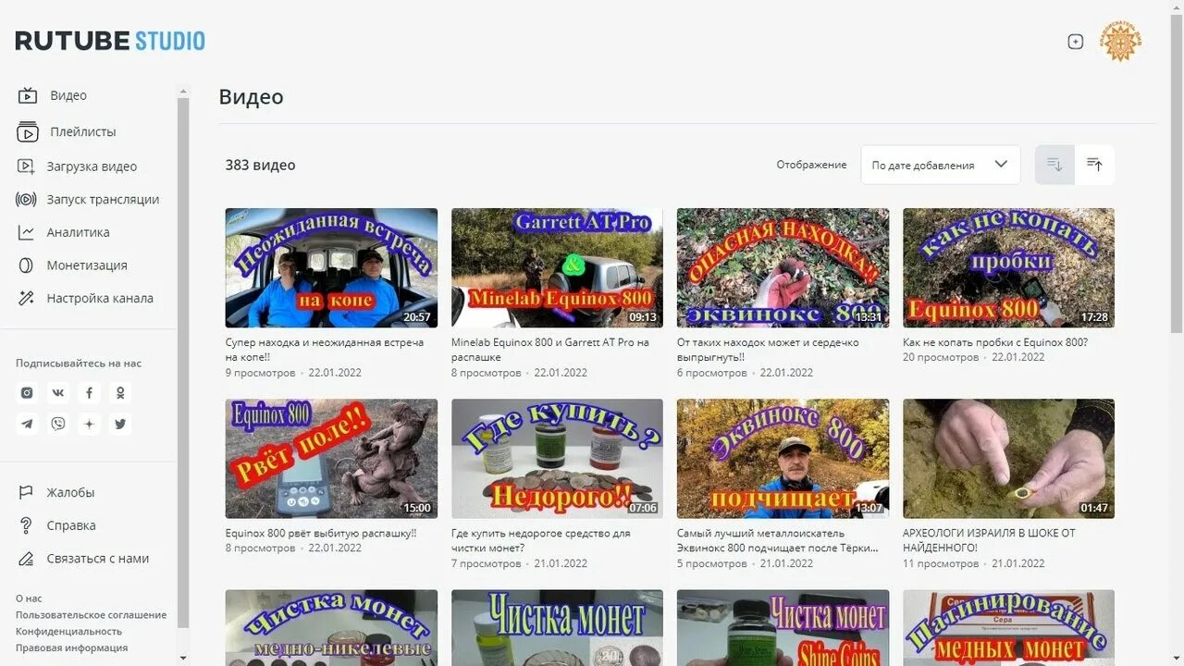Open the Twitter social link icon
This screenshot has width=1184, height=666.
pyautogui.click(x=120, y=424)
